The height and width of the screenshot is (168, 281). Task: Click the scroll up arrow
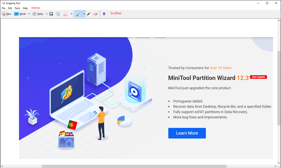[x=279, y=21]
